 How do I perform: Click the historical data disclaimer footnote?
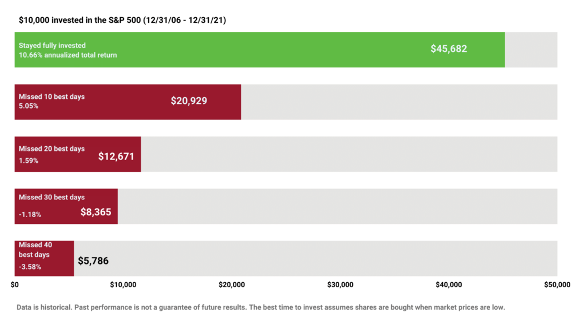261,307
